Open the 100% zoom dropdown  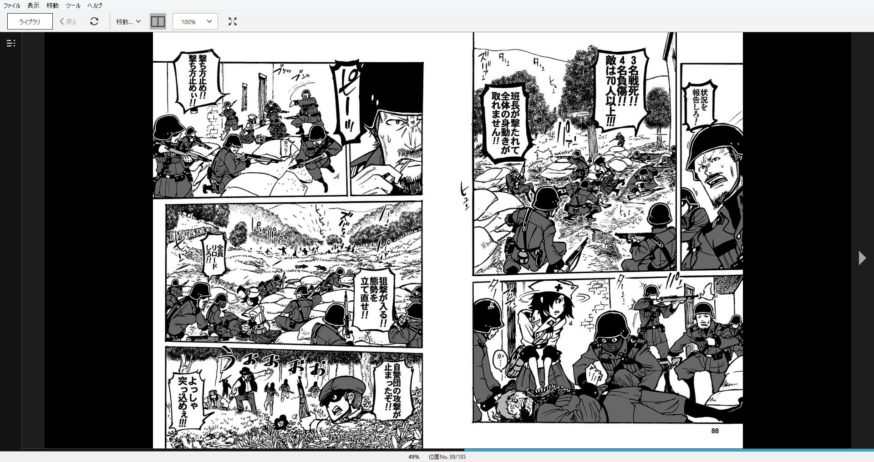(195, 21)
